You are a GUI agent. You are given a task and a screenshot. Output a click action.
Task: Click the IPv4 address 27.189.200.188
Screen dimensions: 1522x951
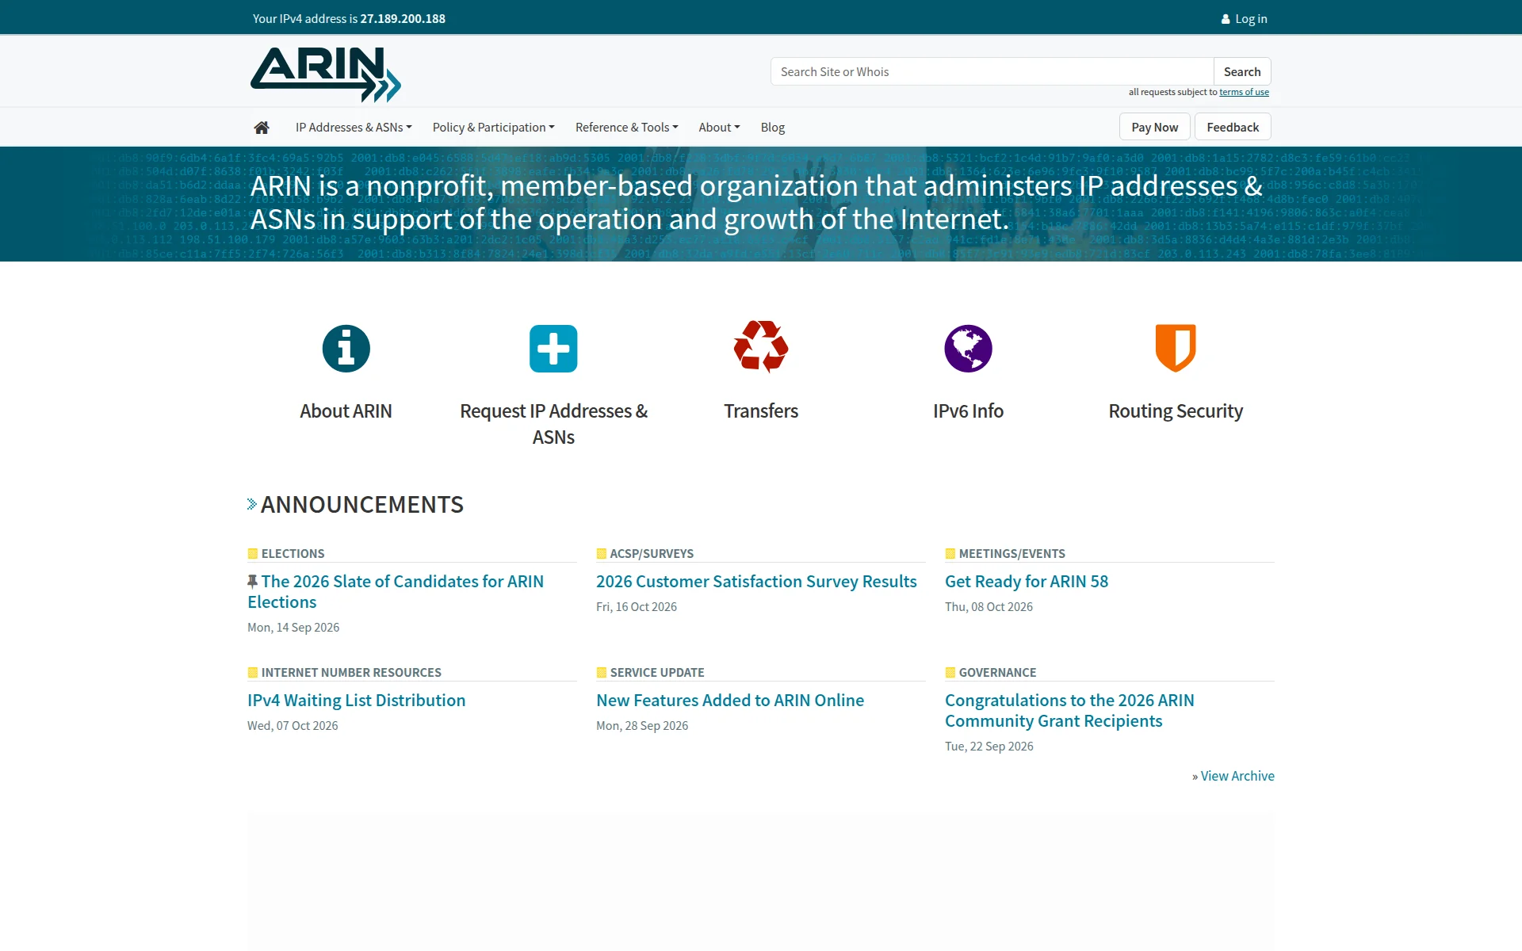tap(403, 19)
